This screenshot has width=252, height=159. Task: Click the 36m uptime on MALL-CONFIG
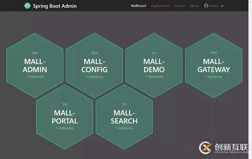click(94, 53)
